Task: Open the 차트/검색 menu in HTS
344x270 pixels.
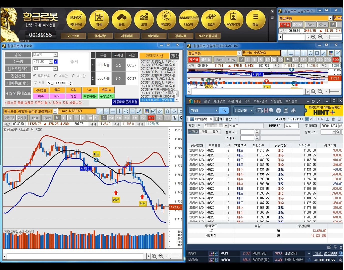Action: pyautogui.click(x=260, y=101)
